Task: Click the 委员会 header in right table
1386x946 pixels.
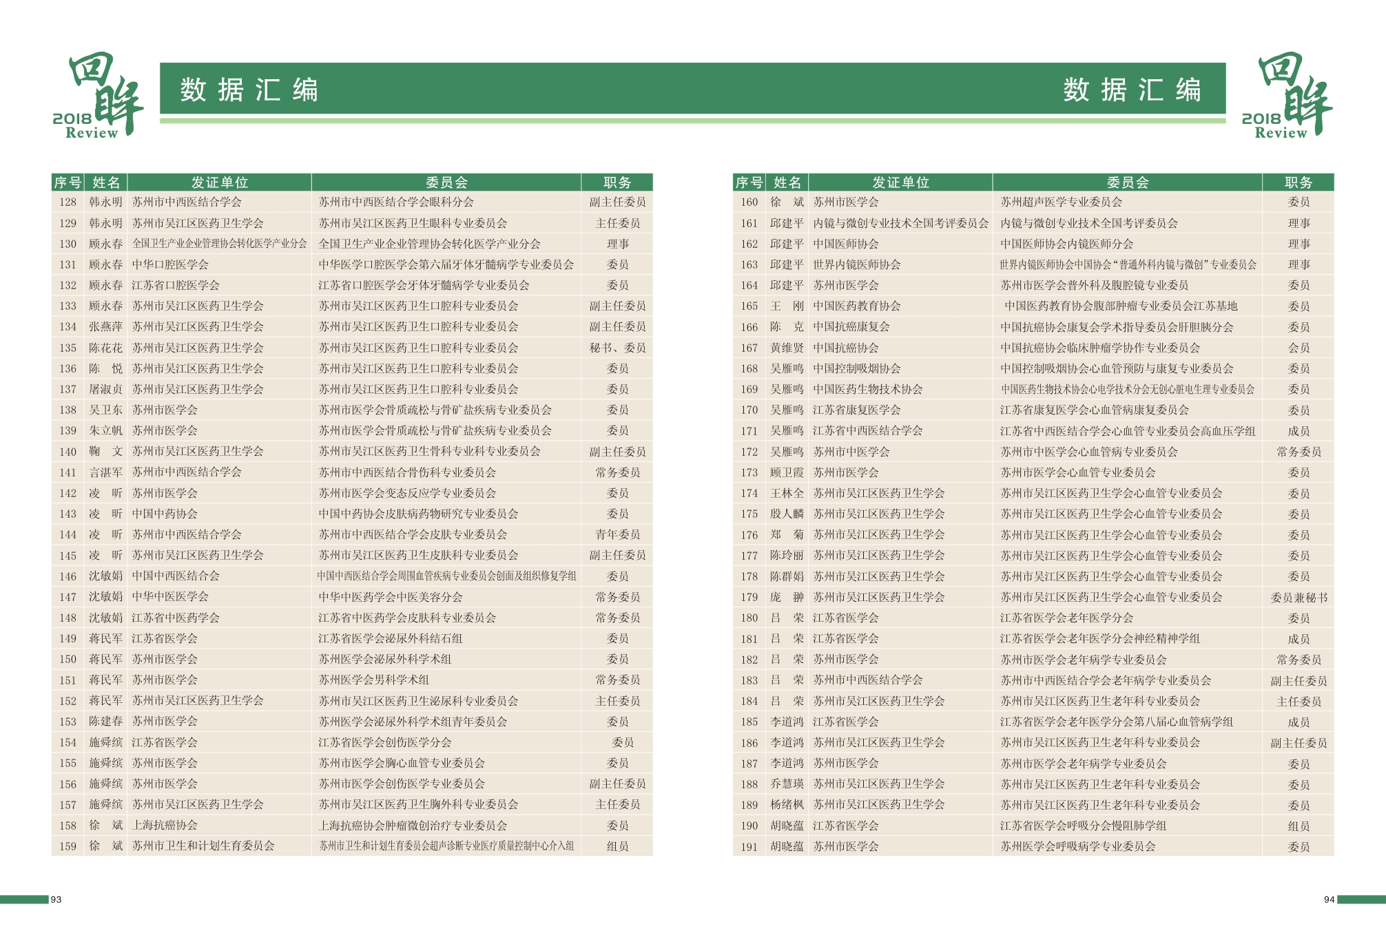Action: (1127, 182)
